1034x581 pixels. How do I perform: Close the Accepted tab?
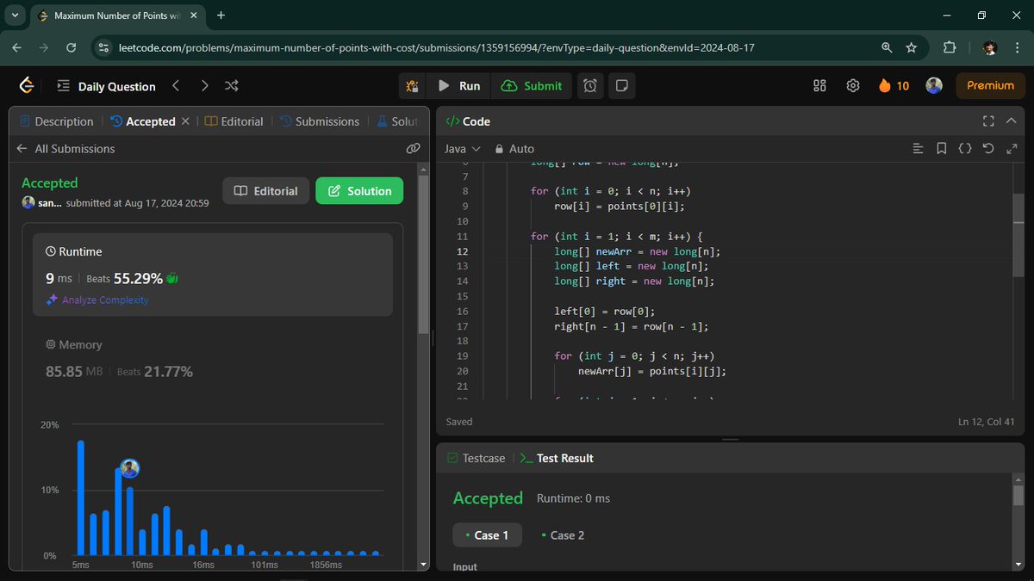pyautogui.click(x=184, y=121)
